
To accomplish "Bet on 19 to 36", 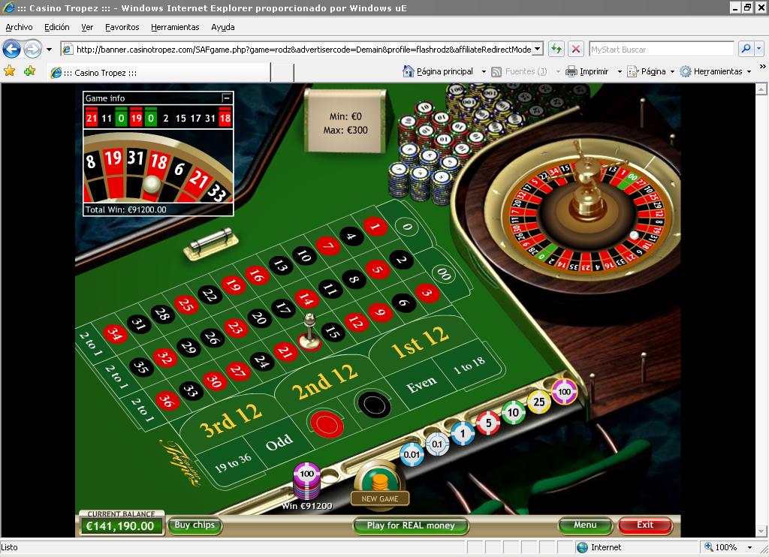I will point(233,462).
